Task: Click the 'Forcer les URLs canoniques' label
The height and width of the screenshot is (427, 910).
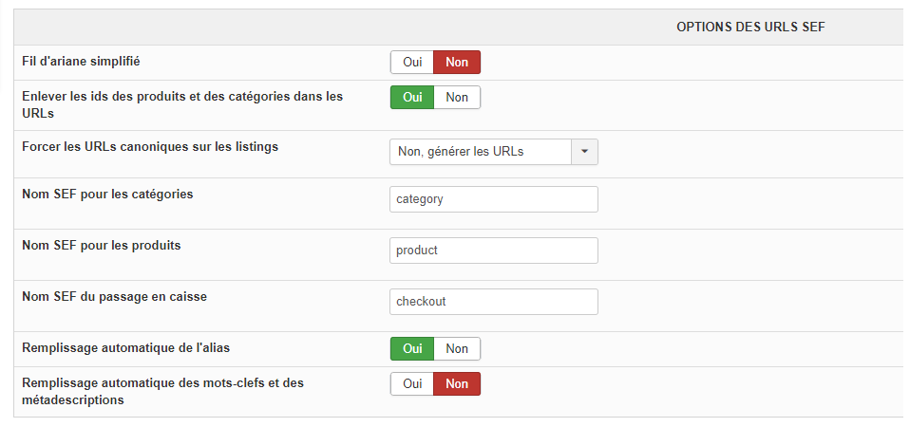Action: pos(150,147)
